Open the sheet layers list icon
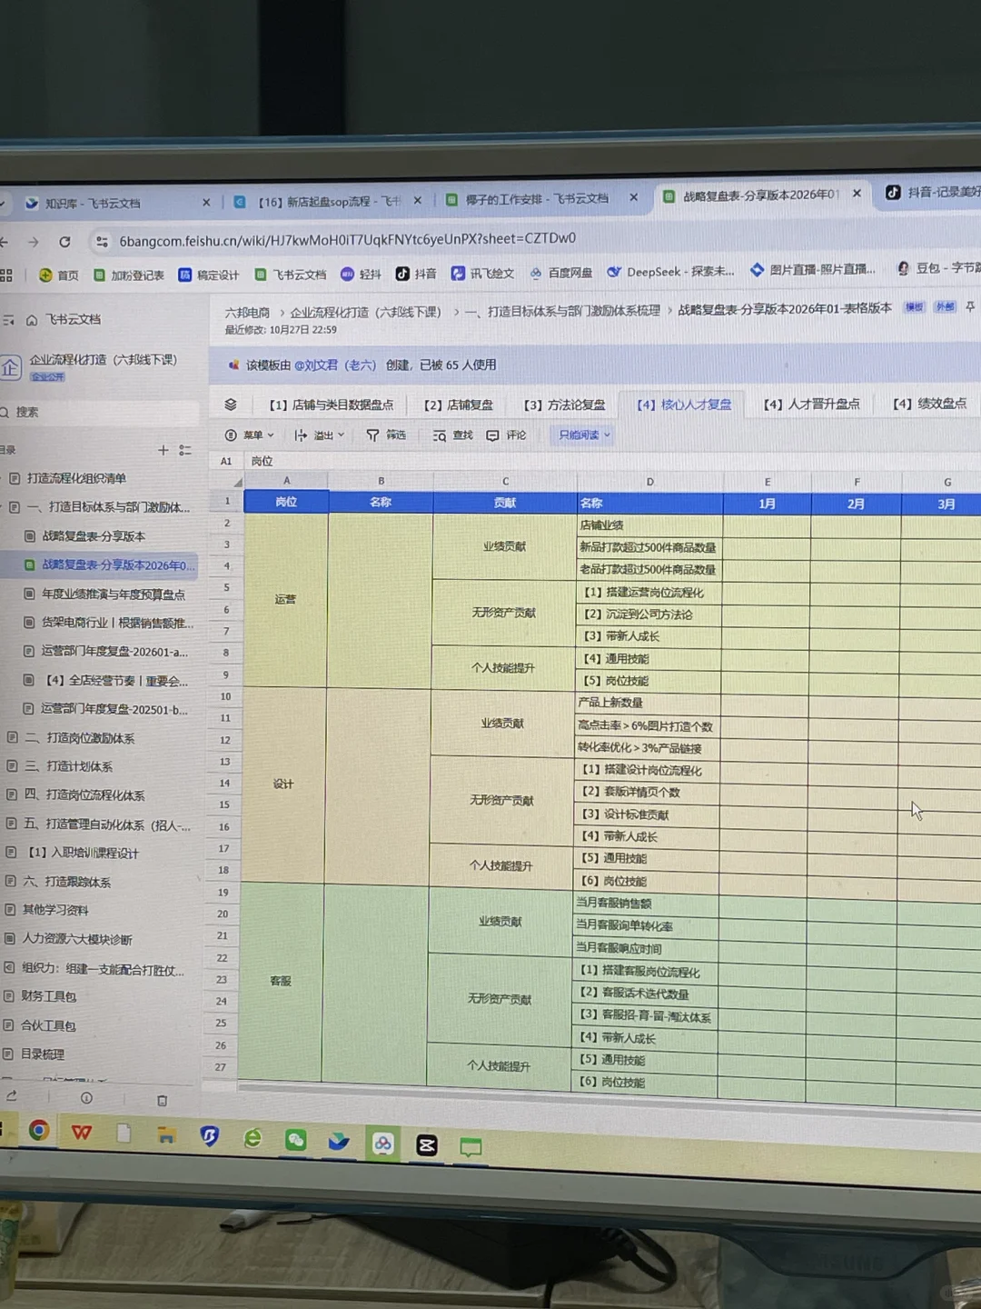This screenshot has width=981, height=1309. [x=231, y=405]
